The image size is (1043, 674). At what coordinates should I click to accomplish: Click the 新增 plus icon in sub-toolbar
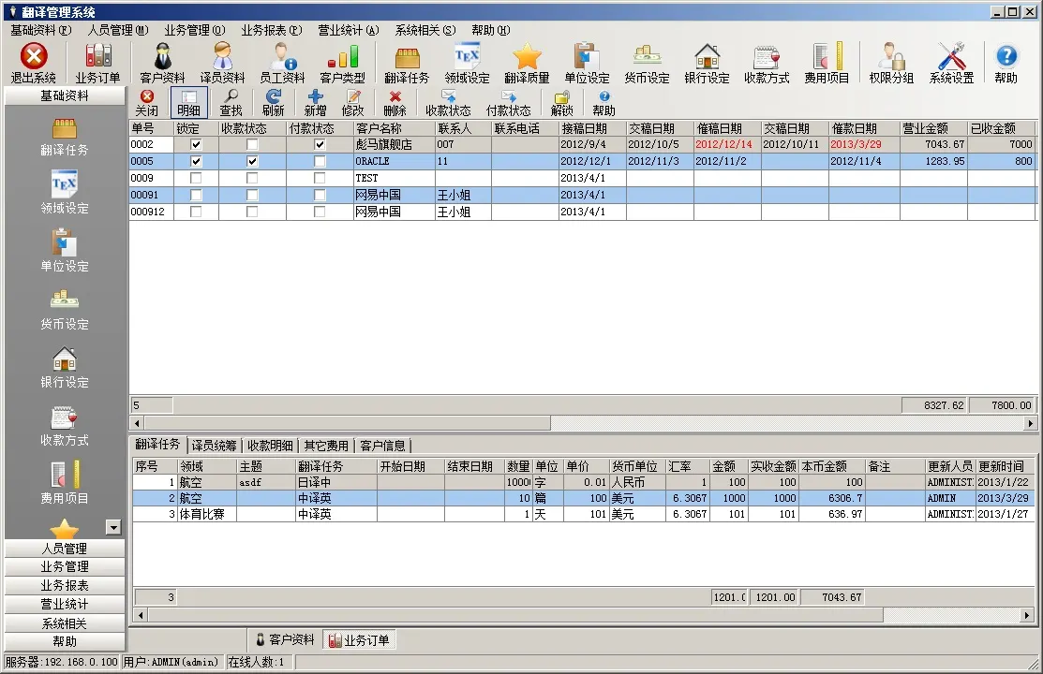coord(315,97)
